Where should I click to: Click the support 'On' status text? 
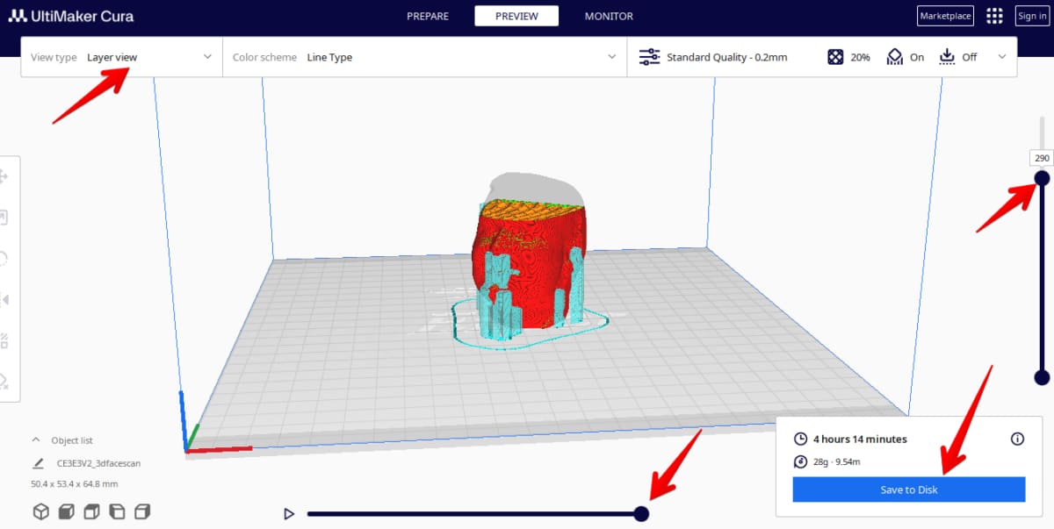pos(917,57)
